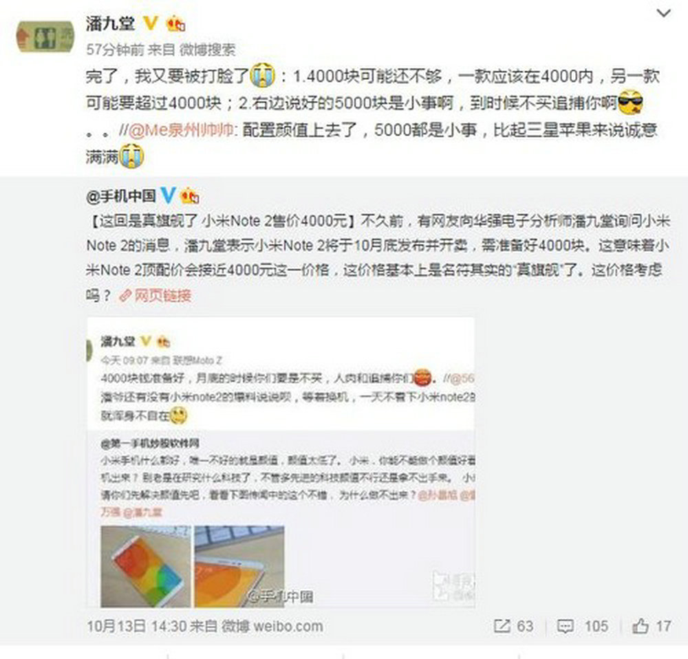Open the 微博 weibo.com source link

click(272, 626)
